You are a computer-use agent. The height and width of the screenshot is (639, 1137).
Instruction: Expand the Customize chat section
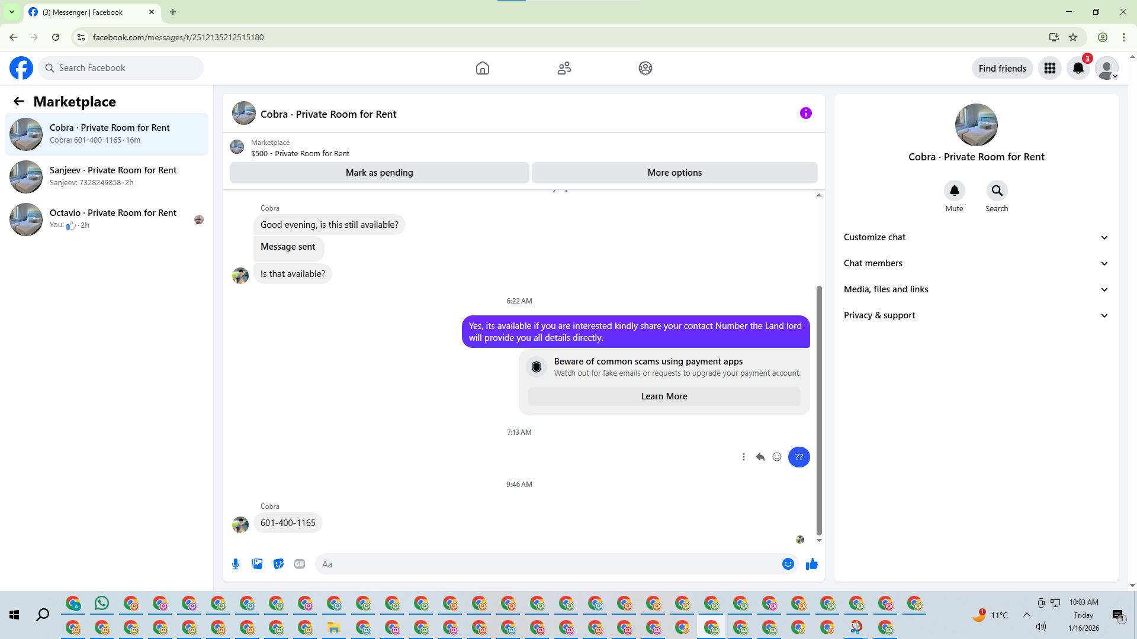coord(976,237)
